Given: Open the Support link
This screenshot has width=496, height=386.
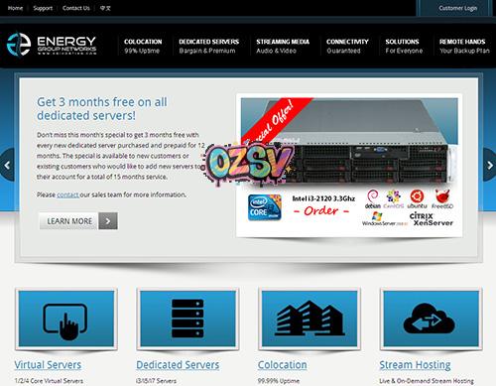Looking at the screenshot, I should pos(43,8).
